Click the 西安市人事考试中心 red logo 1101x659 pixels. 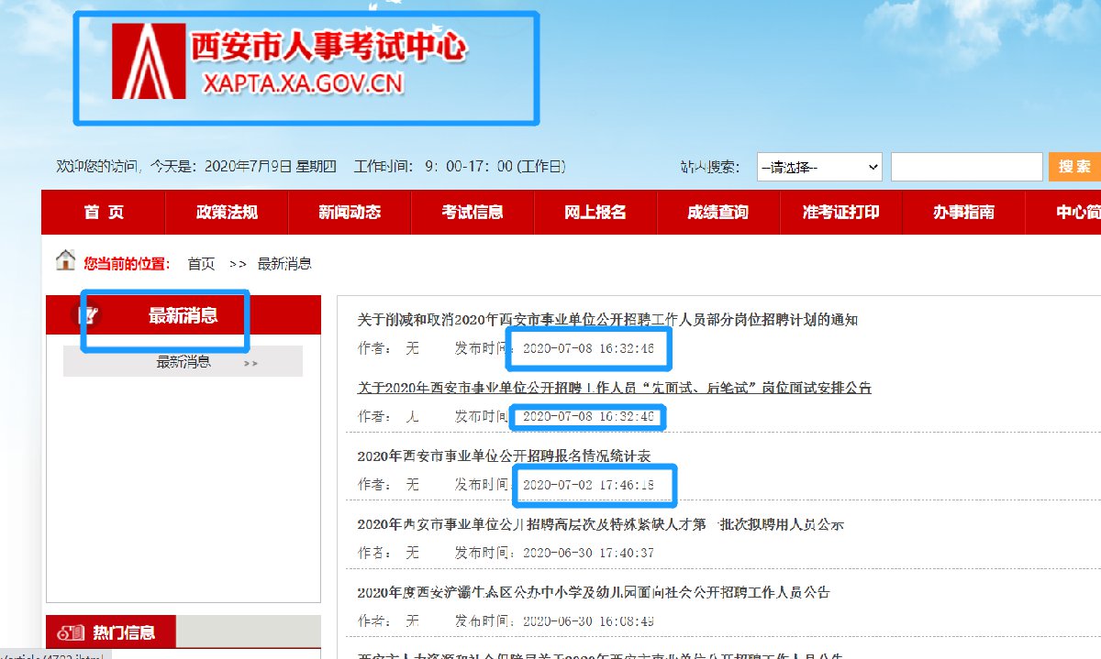(x=147, y=60)
